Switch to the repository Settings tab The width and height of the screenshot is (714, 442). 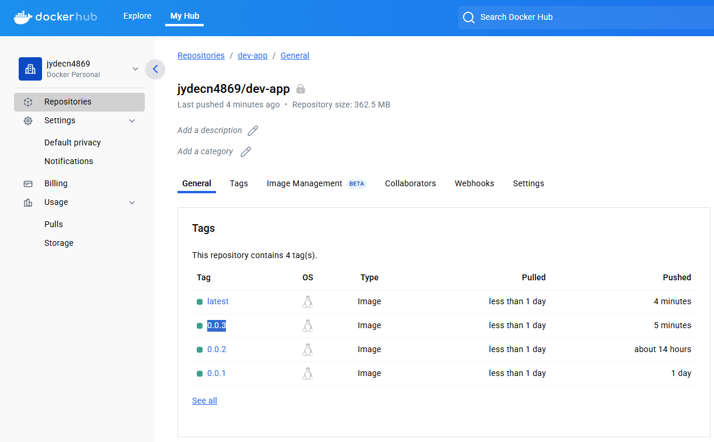(x=528, y=183)
